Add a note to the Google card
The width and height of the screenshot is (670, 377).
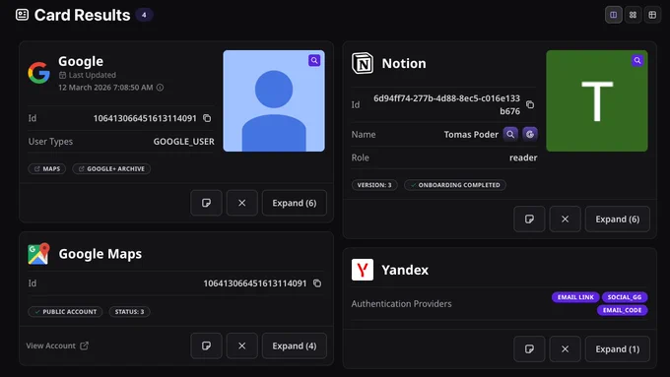206,203
